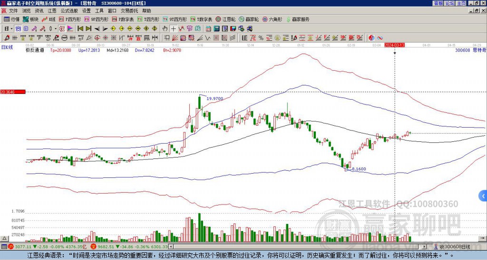Click the 收300608日线 status bar tab
This screenshot has height=260, width=487.
tap(454, 247)
